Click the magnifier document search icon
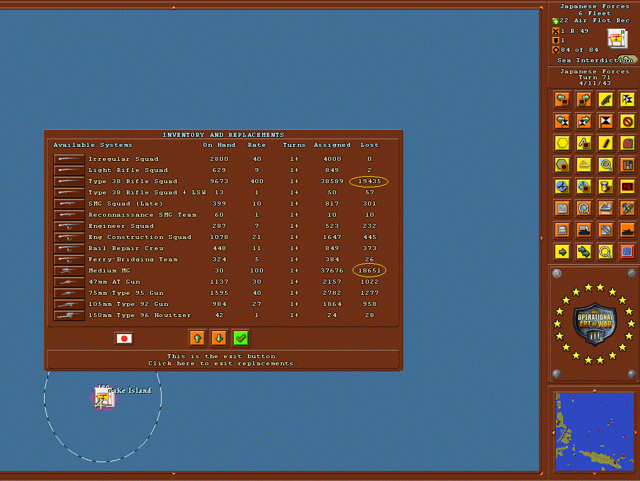The image size is (640, 481). click(x=584, y=208)
